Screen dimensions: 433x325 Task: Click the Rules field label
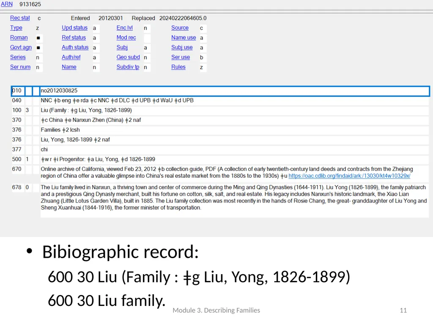[x=178, y=67]
